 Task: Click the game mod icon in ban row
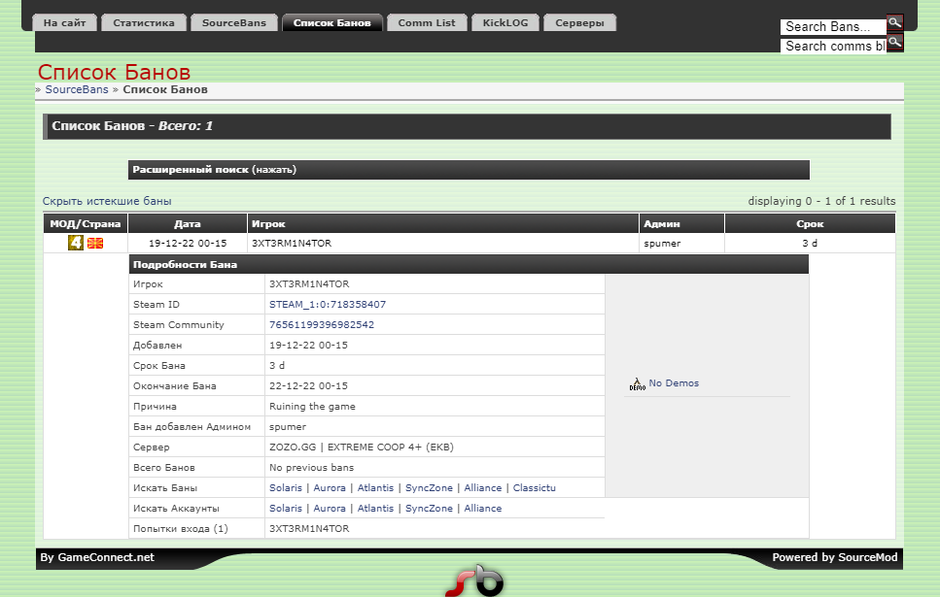76,243
